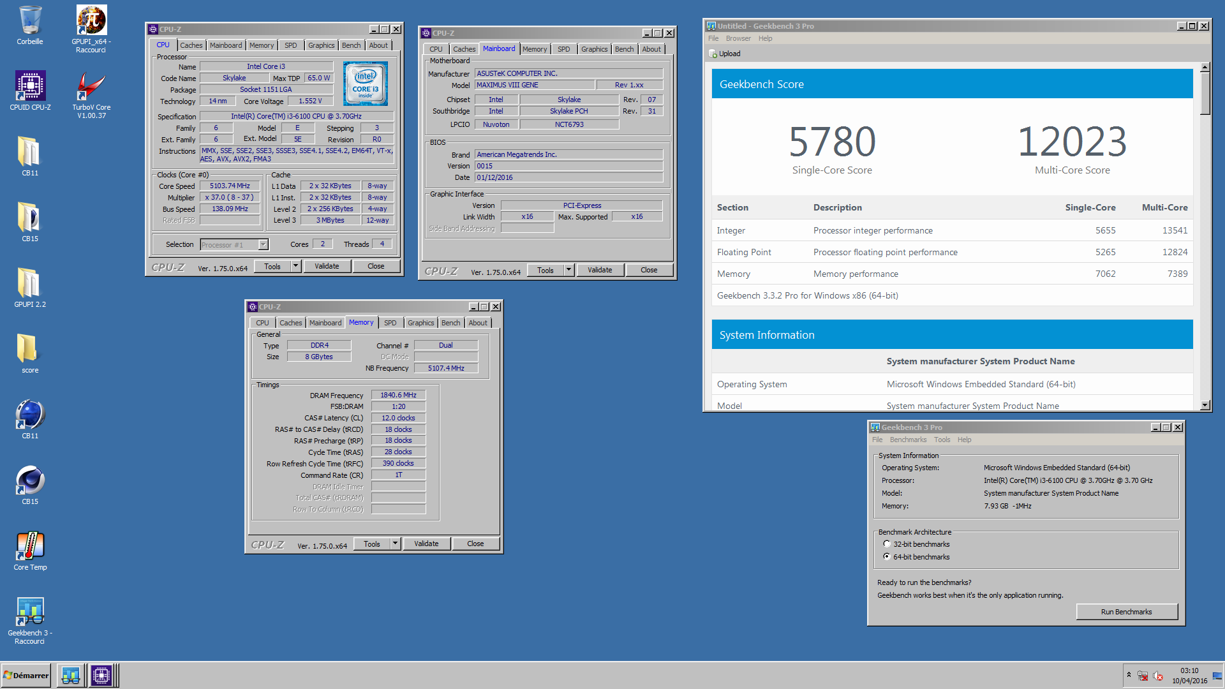The image size is (1225, 689).
Task: Click the NB Frequency value 5107.4 MHz
Action: (x=446, y=368)
